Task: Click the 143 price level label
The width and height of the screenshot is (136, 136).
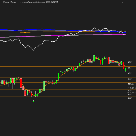Action: tap(130, 79)
